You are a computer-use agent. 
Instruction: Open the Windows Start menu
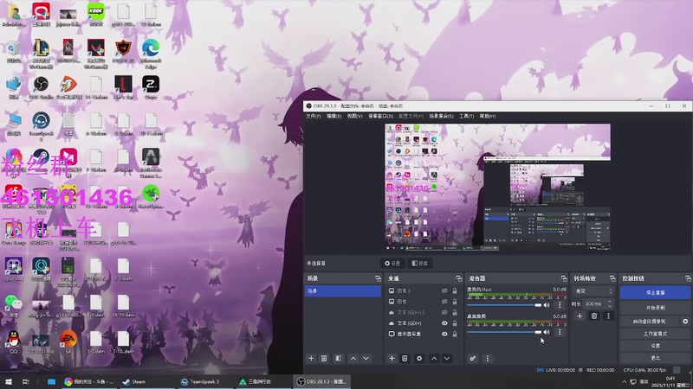[9, 381]
